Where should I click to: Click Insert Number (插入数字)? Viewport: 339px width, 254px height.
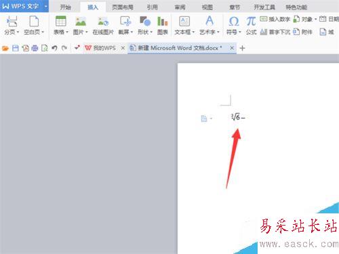click(x=275, y=19)
